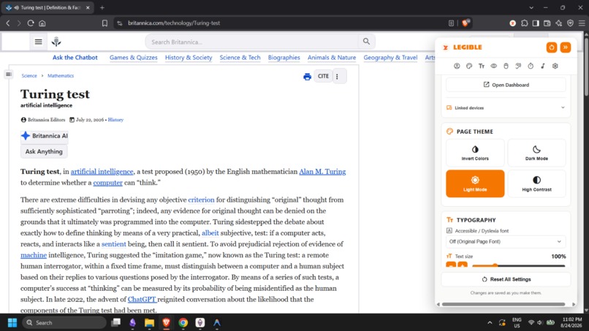The width and height of the screenshot is (589, 331).
Task: Click the CITE button
Action: [323, 76]
